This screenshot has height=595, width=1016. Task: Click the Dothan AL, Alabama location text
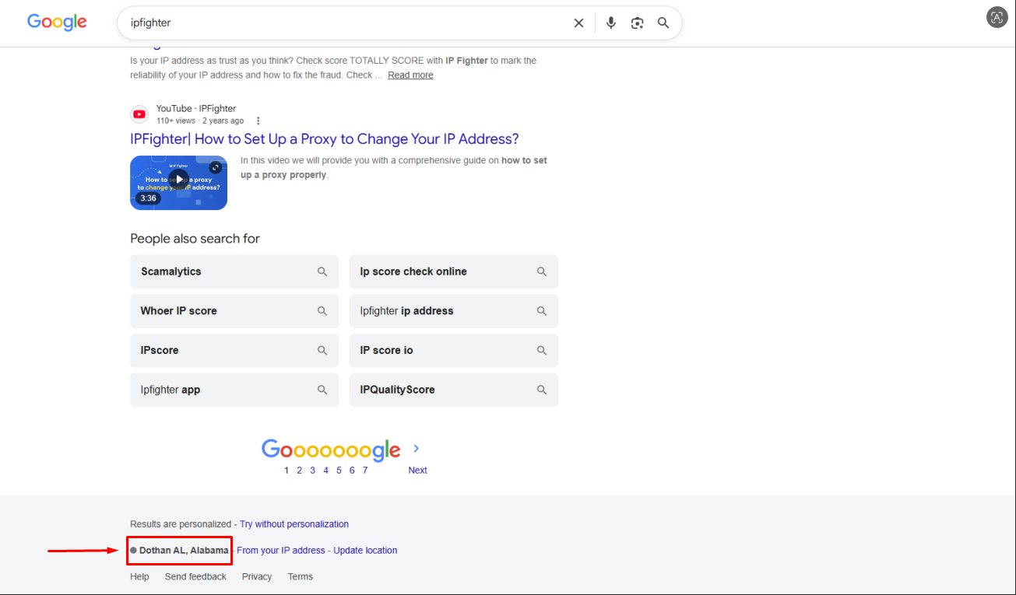tap(184, 551)
